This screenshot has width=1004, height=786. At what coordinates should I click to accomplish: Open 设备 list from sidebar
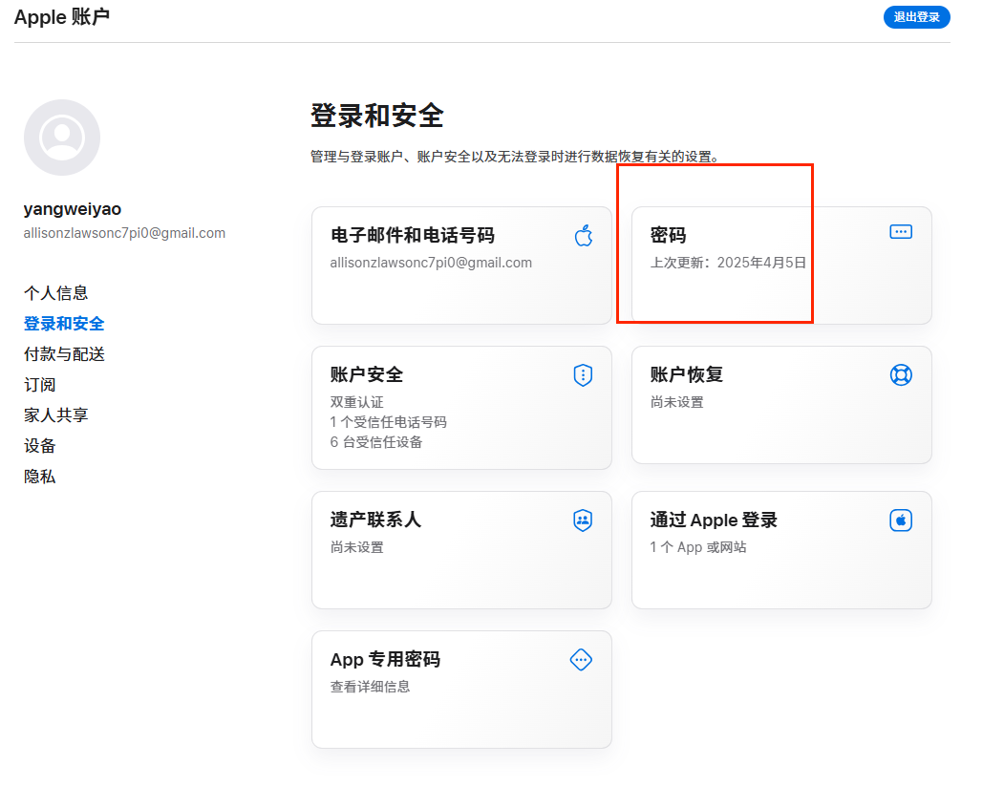(x=40, y=446)
